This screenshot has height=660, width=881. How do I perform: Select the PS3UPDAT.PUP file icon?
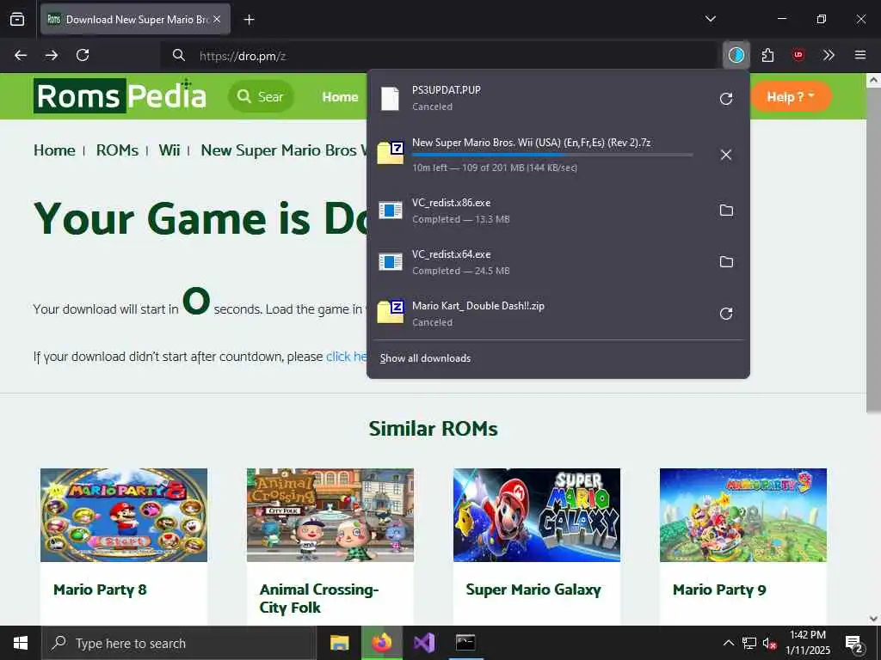[390, 98]
